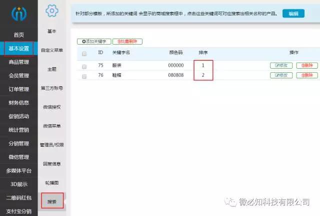Click 添加关键字 button with plus icon

(93, 42)
